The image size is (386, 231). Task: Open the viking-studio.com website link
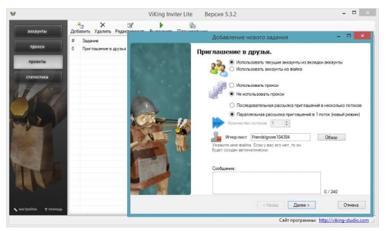pyautogui.click(x=344, y=220)
